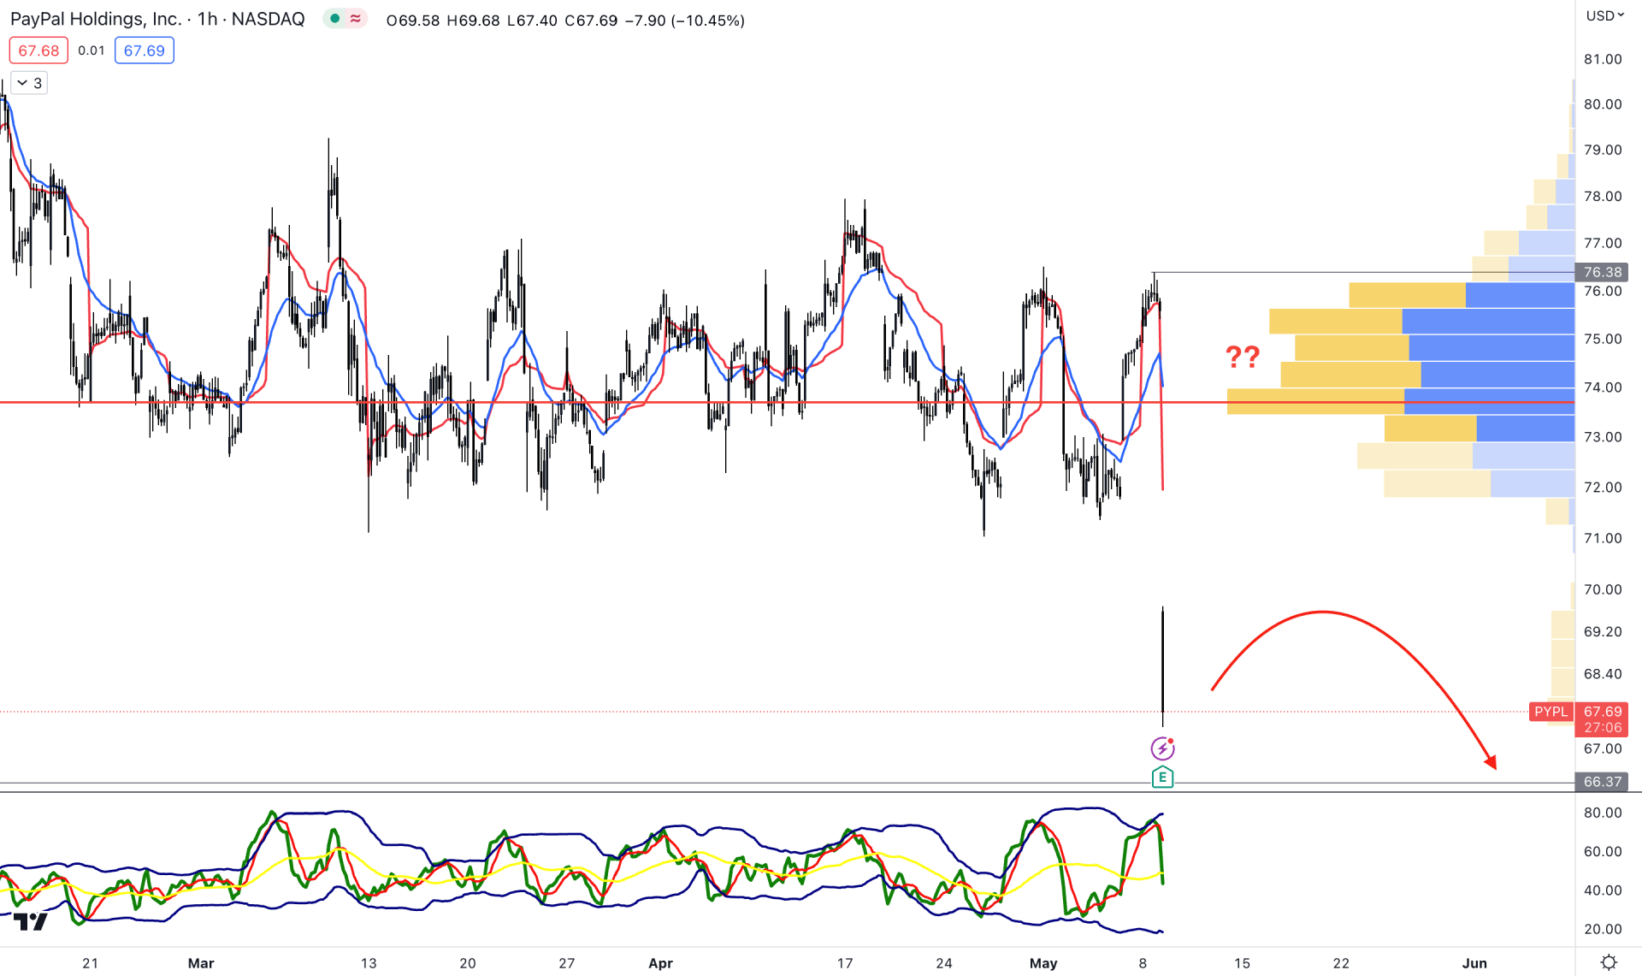Image resolution: width=1642 pixels, height=976 pixels.
Task: Click the red '??' text annotation
Action: (x=1243, y=357)
